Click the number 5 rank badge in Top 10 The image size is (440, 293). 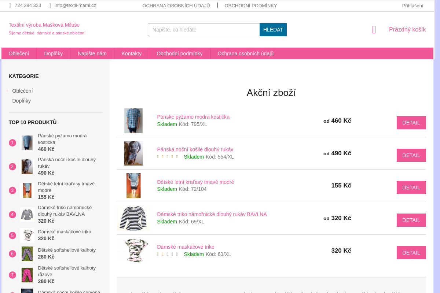(12, 235)
